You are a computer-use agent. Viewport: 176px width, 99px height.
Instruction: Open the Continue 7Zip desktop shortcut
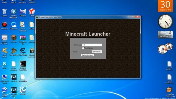pos(4,38)
